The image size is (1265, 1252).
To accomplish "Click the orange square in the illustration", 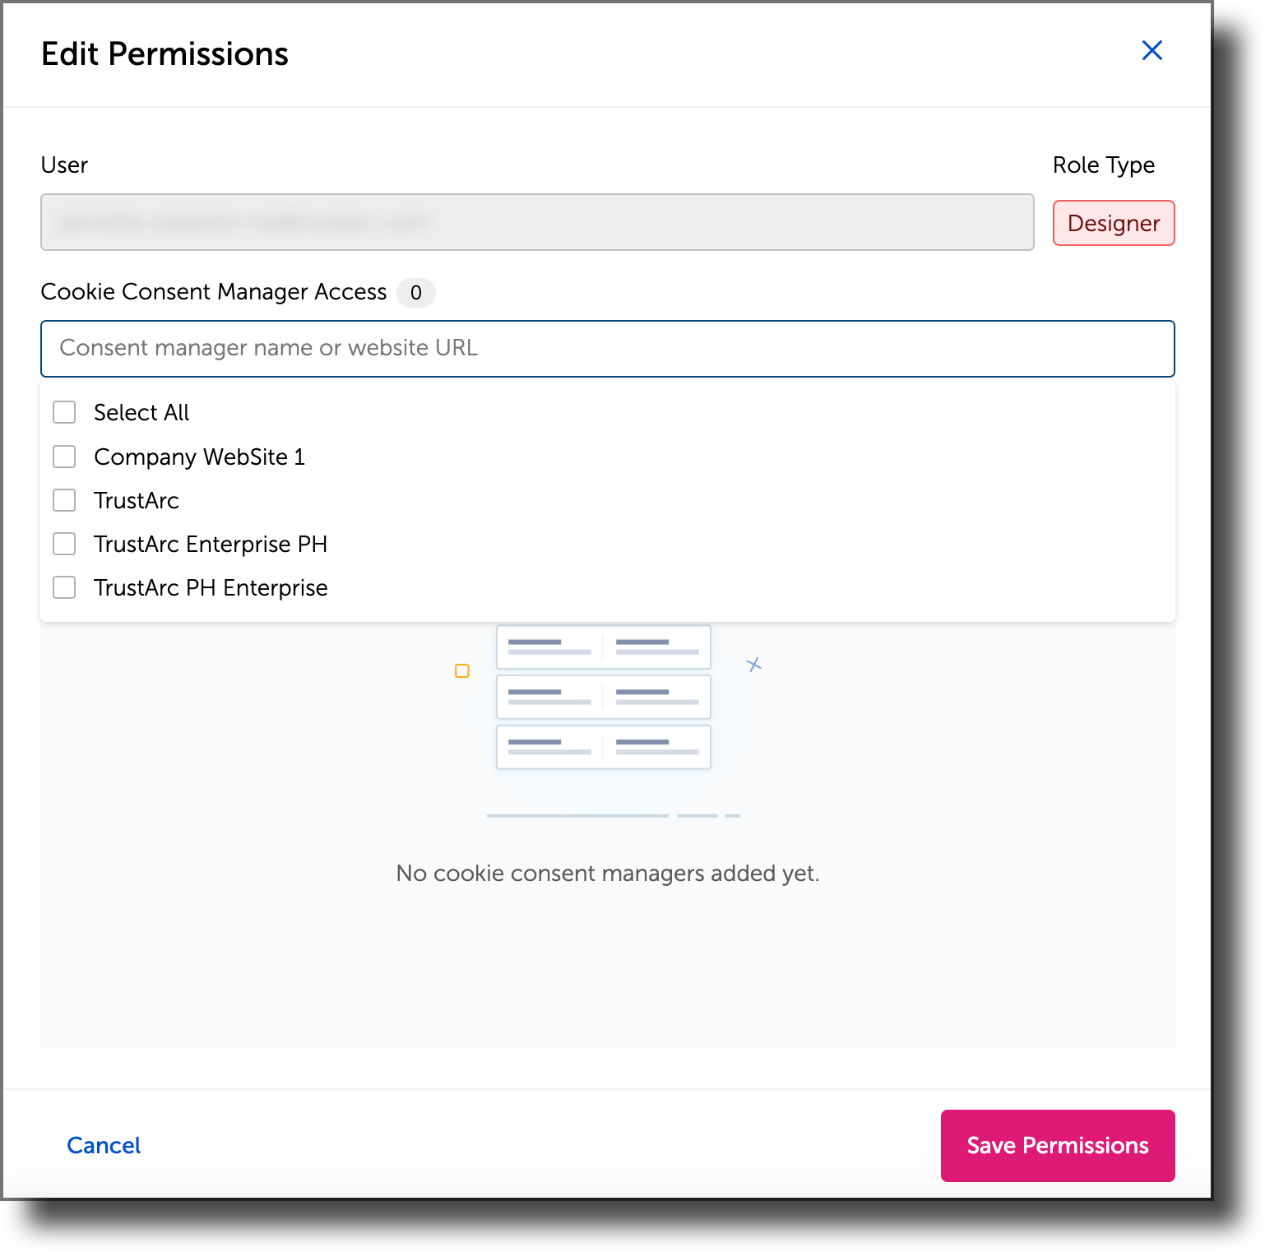I will pos(461,671).
